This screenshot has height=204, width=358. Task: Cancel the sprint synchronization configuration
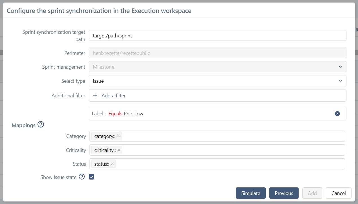338,193
